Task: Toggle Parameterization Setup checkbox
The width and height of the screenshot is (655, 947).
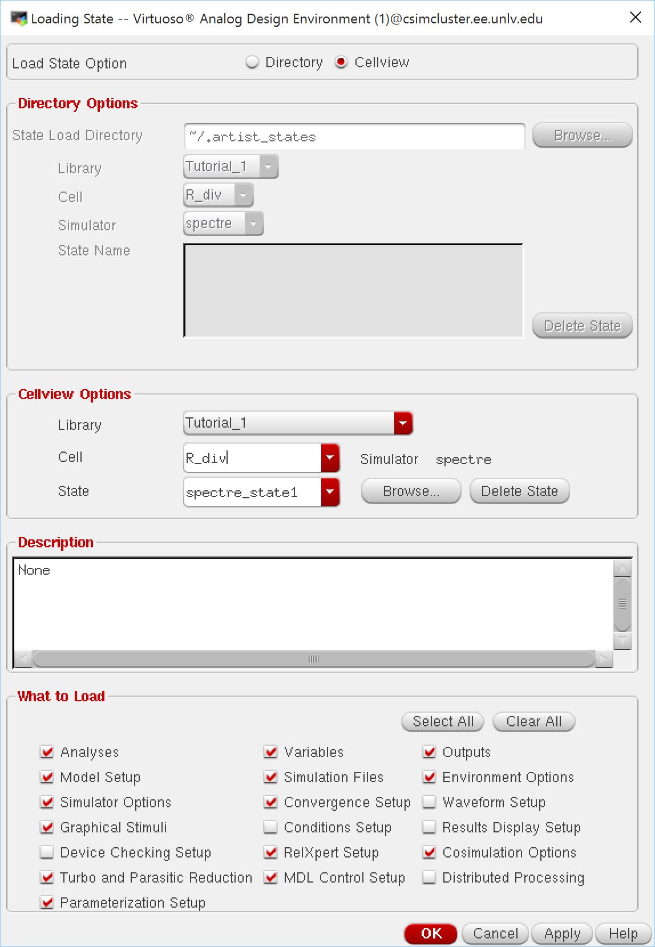Action: tap(47, 903)
